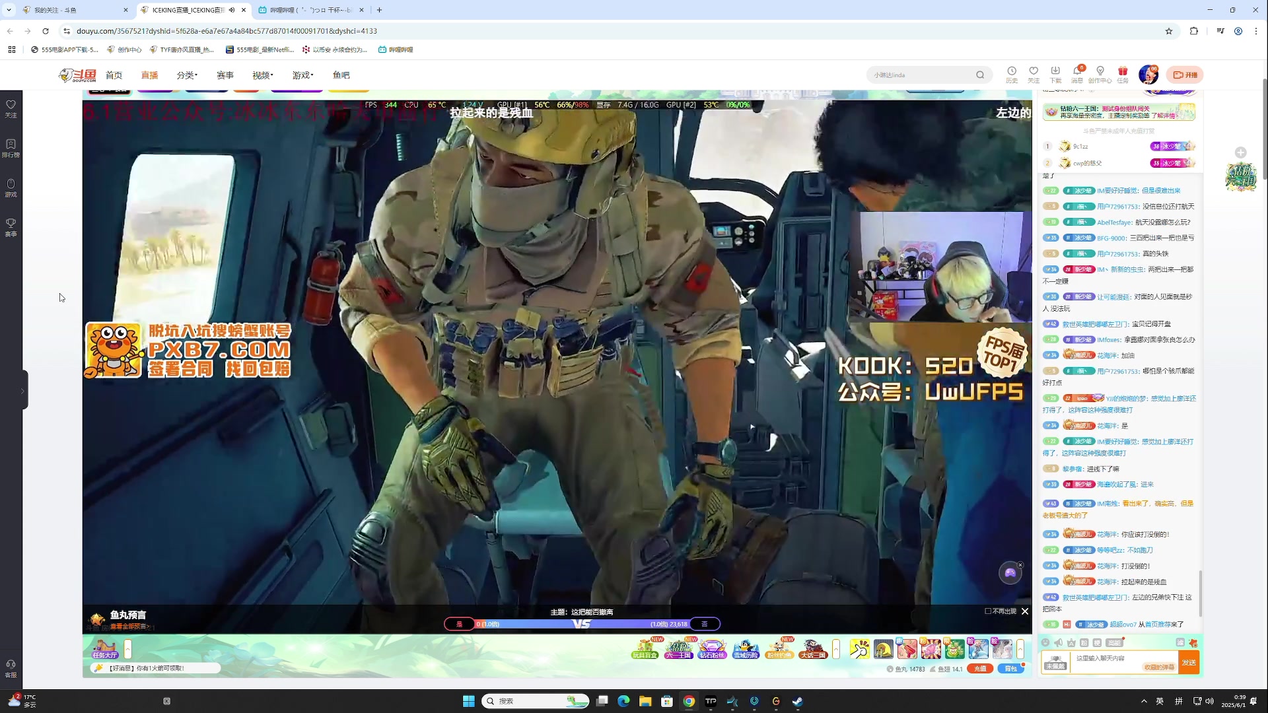Screen dimensions: 1268x713
Task: Expand the arrow next to 任务大厅
Action: (128, 649)
